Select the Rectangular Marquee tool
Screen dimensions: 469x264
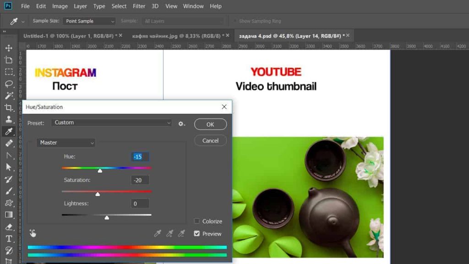9,72
